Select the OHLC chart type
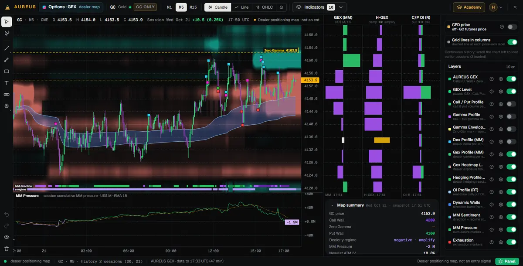The height and width of the screenshot is (266, 523). [x=265, y=7]
